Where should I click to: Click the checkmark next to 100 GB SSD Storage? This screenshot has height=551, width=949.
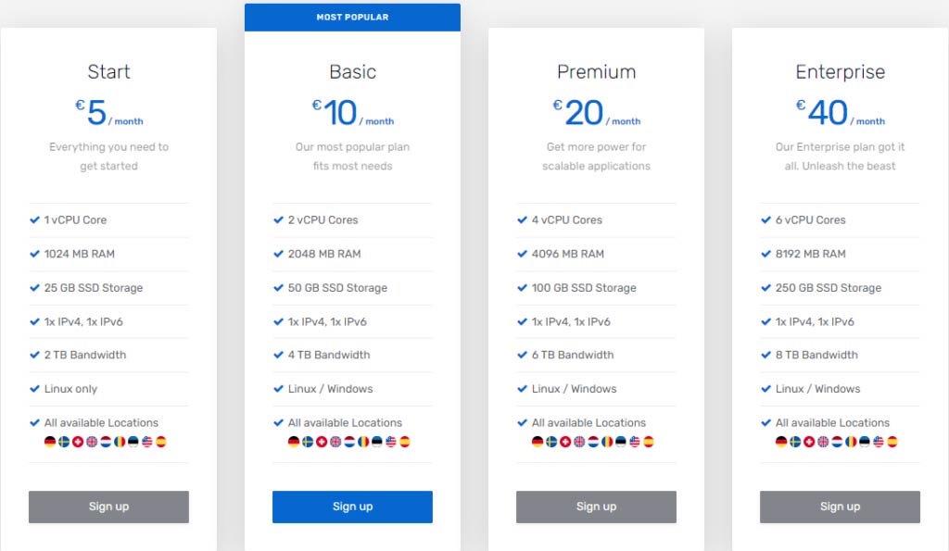[523, 287]
